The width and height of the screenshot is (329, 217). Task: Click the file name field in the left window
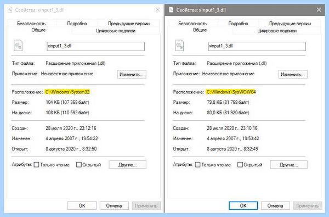pyautogui.click(x=95, y=46)
